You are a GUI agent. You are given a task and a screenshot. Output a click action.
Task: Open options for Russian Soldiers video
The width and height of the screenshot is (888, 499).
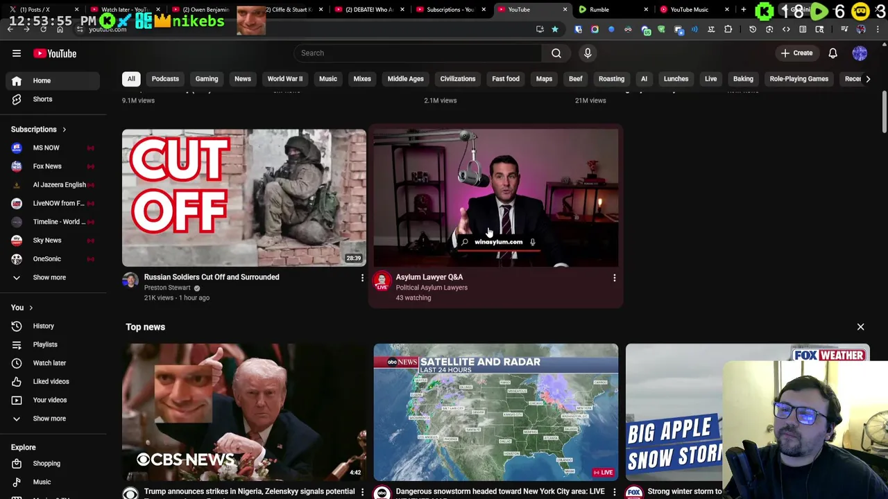(x=362, y=278)
